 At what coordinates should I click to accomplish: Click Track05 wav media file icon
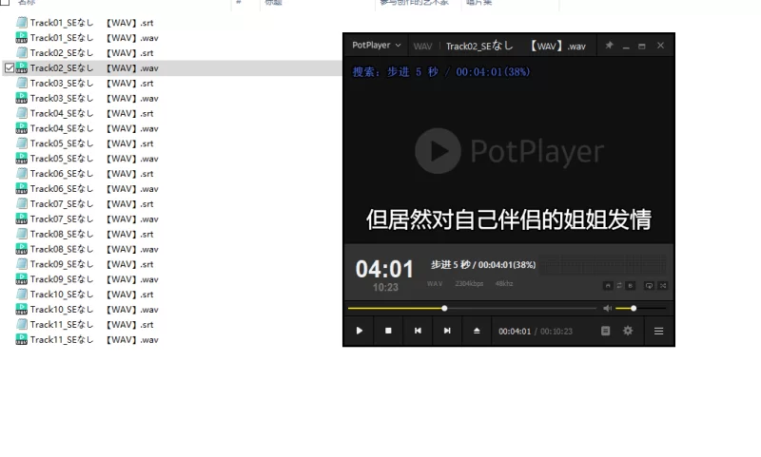pyautogui.click(x=21, y=159)
